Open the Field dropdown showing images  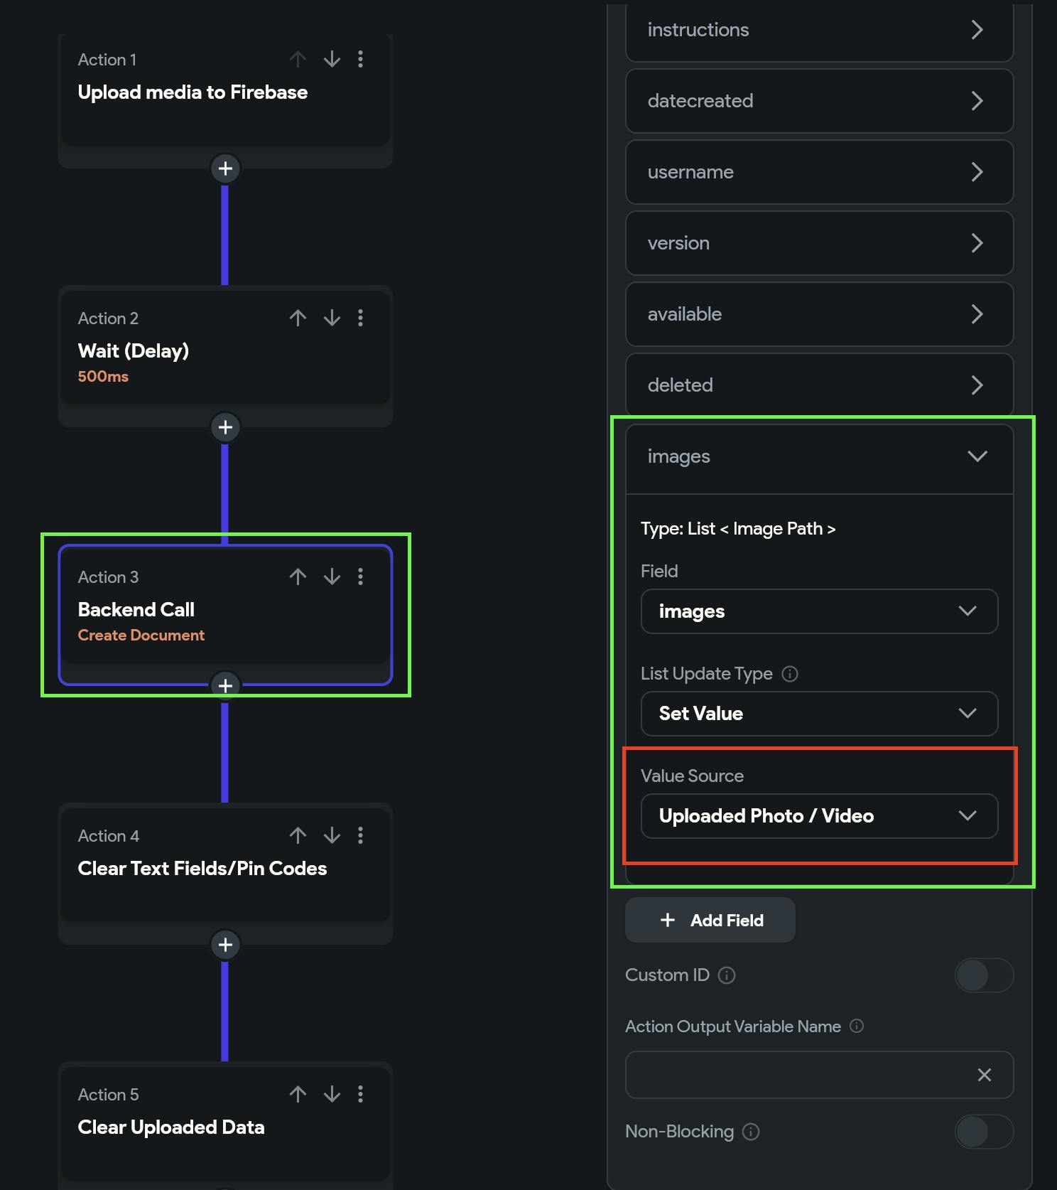tap(819, 611)
